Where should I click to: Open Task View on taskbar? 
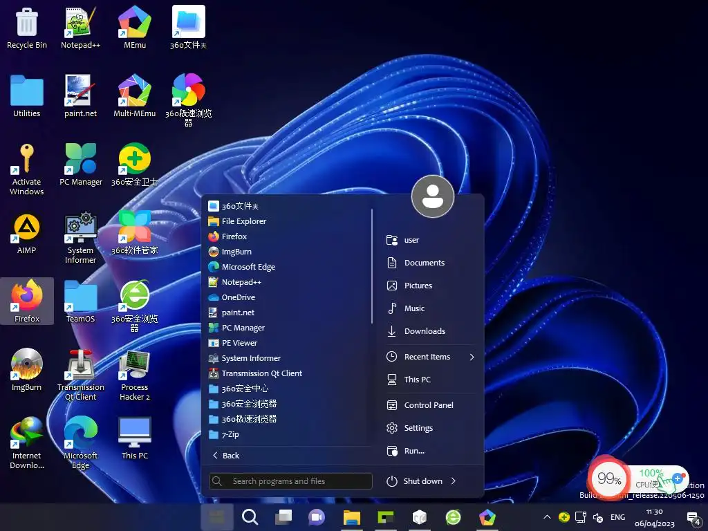tap(283, 517)
